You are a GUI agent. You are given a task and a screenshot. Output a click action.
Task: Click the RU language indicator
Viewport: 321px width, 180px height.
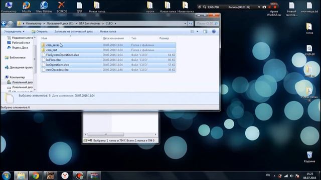[x=268, y=175]
